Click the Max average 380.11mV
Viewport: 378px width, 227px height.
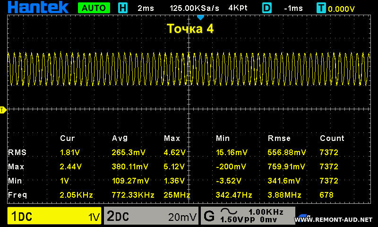pos(130,166)
